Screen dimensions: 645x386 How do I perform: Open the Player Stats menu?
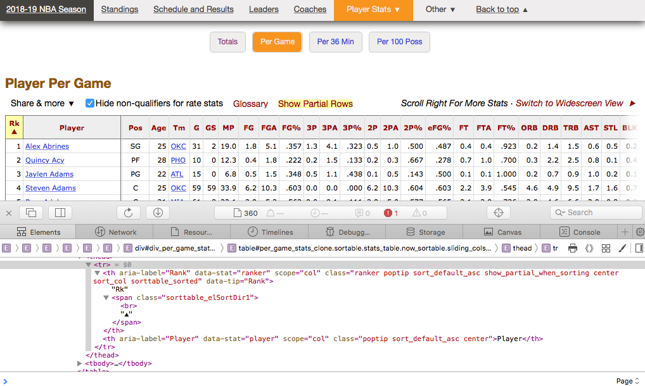click(373, 9)
